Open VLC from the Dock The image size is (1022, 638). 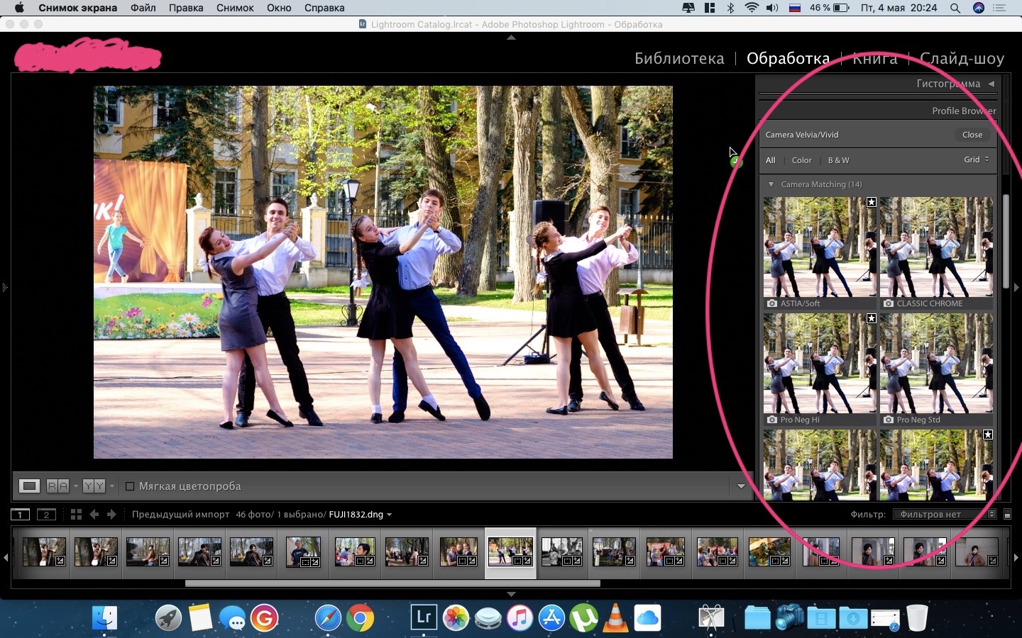point(616,618)
